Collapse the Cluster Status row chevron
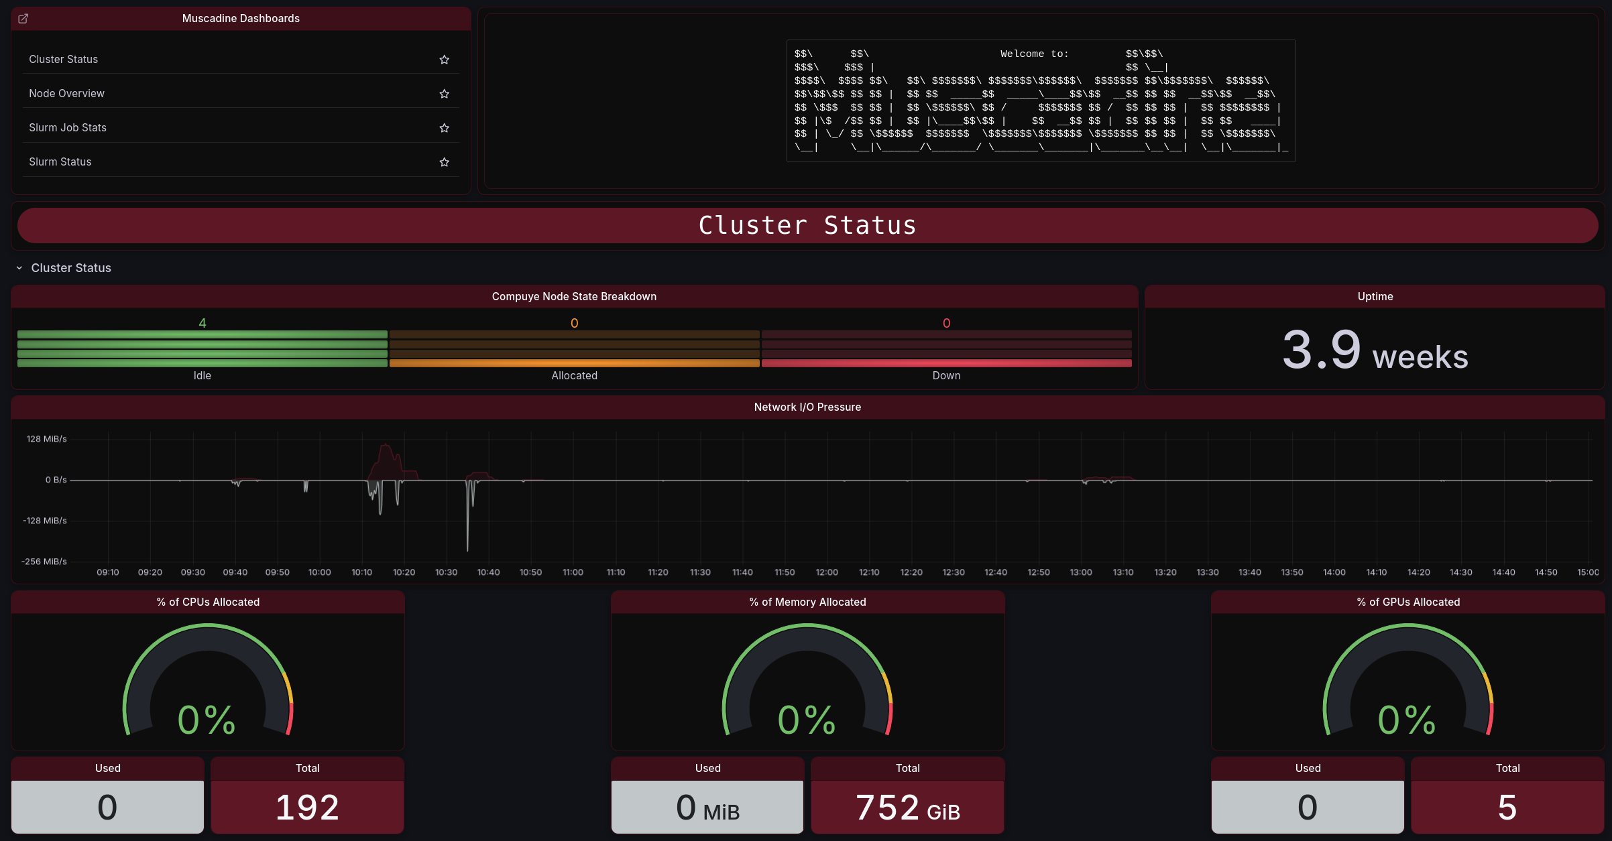Image resolution: width=1612 pixels, height=841 pixels. [19, 268]
